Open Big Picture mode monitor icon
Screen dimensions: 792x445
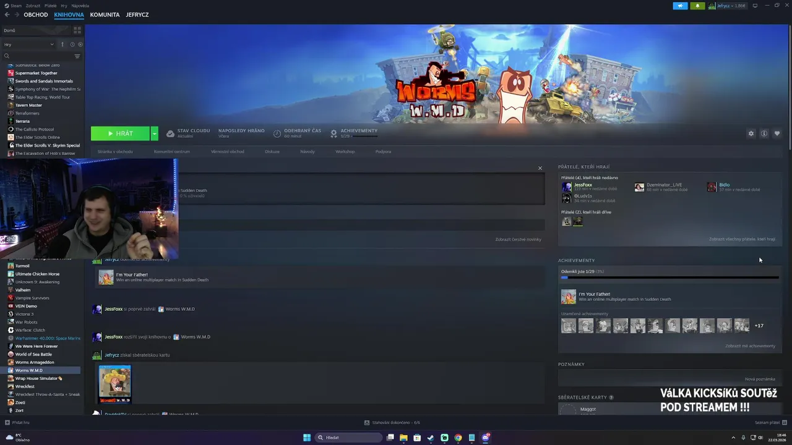pos(755,6)
